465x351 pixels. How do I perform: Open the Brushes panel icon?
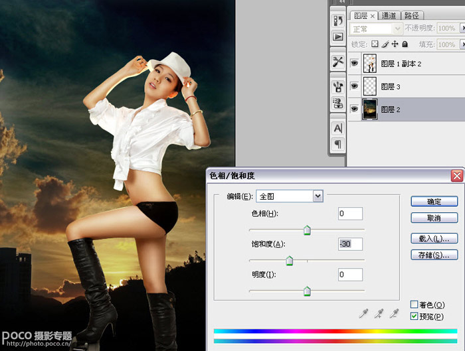click(x=338, y=87)
